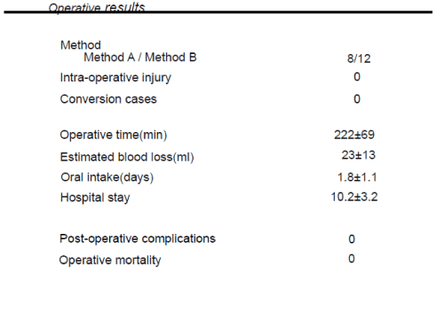Viewport: 444px width, 319px height.
Task: Click the Method A / Method B label
Action: [140, 57]
